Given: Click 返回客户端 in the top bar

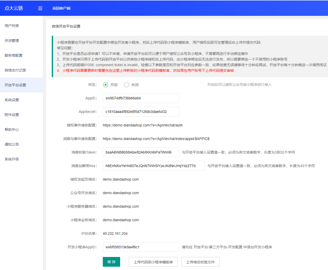Looking at the screenshot, I should tap(61, 8).
